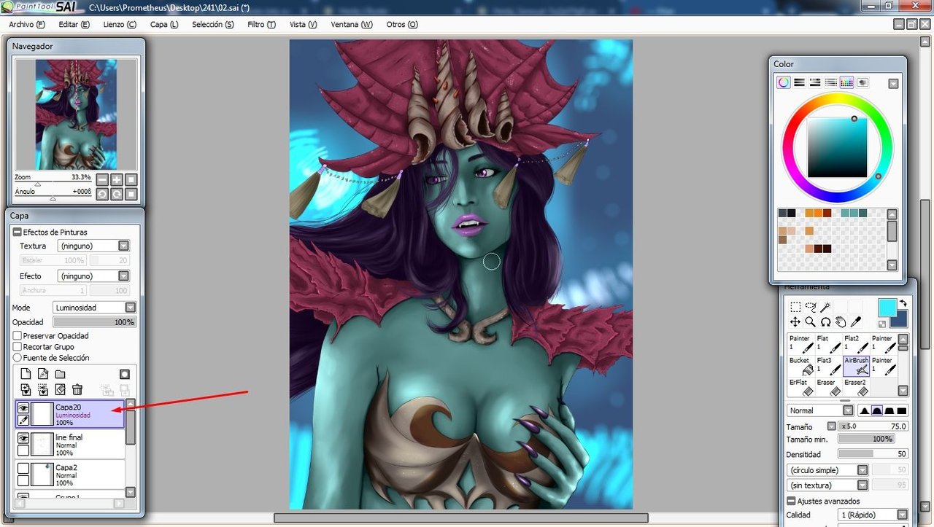Open the sin textura dropdown
The width and height of the screenshot is (934, 527).
[828, 485]
